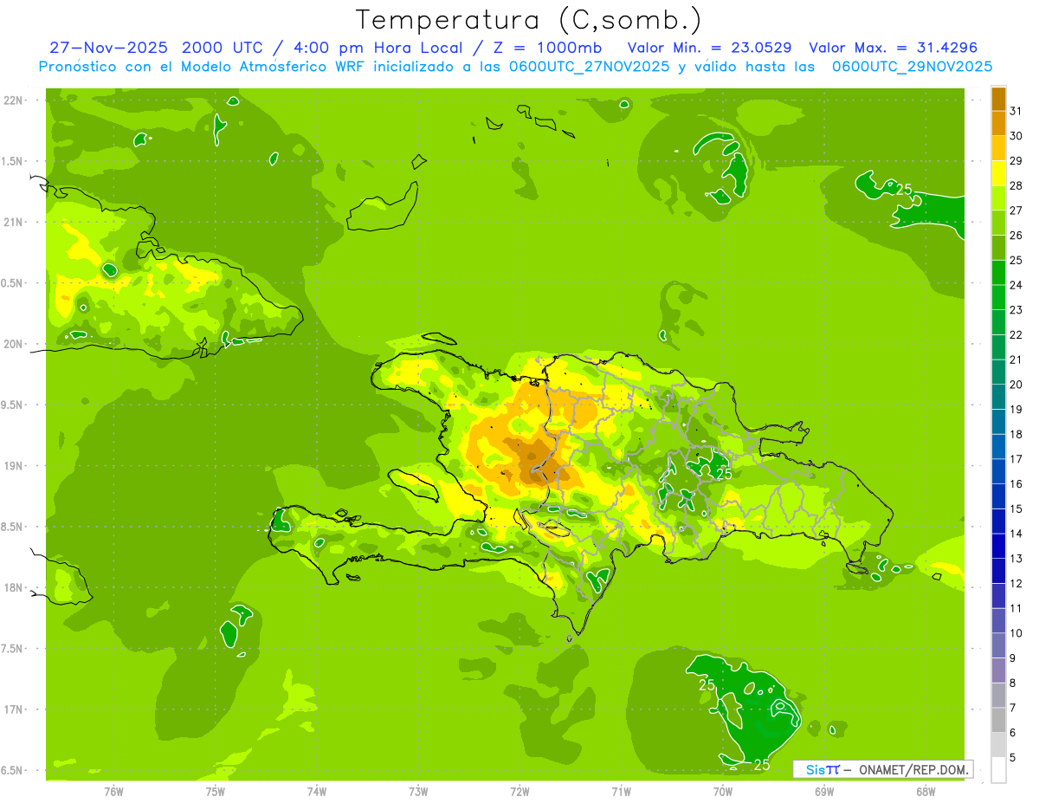The width and height of the screenshot is (1039, 803).
Task: Pick the yellow legend swatch between 28 and 29
Action: pos(998,172)
